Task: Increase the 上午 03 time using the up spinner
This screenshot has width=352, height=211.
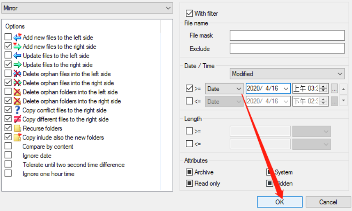Action: pos(323,86)
